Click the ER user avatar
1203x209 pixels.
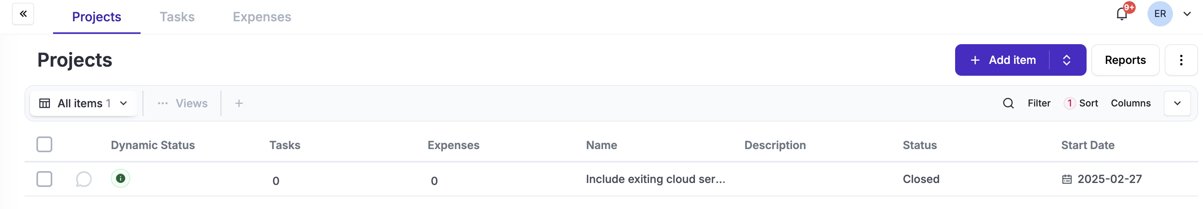(x=1159, y=14)
